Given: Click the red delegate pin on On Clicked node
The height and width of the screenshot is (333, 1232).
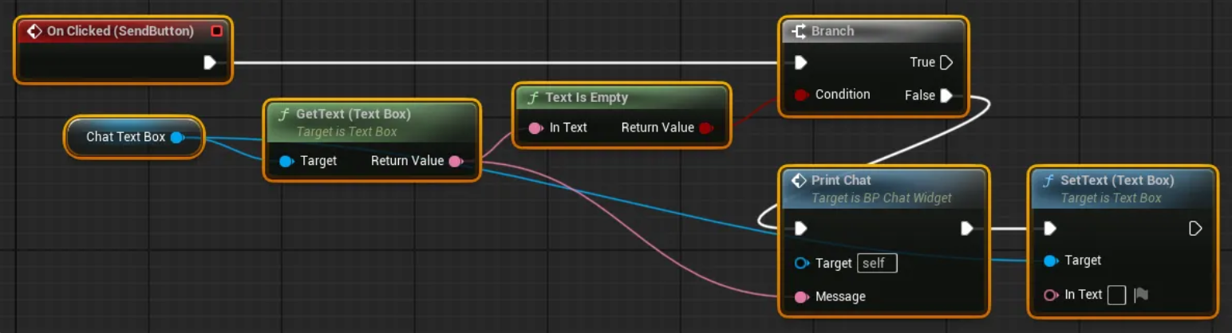Looking at the screenshot, I should (x=216, y=31).
